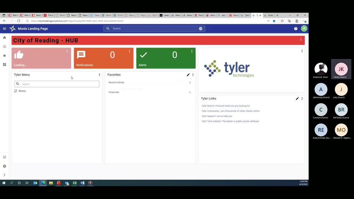Screen dimensions: 354x199
Task: Open Tyler Tech website link
Action: pyautogui.click(x=230, y=121)
